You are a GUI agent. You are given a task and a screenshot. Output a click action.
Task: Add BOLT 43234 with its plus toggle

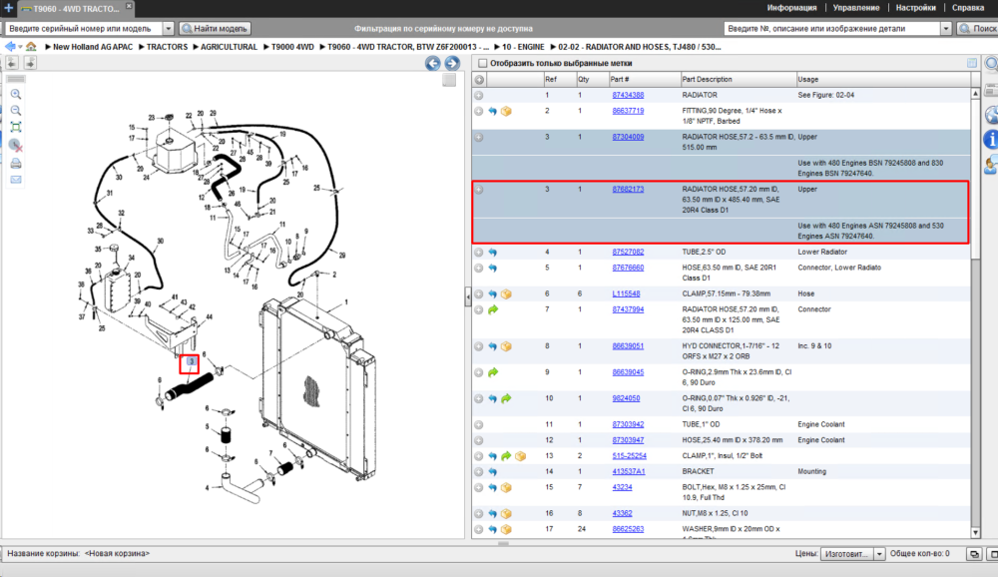pos(479,488)
